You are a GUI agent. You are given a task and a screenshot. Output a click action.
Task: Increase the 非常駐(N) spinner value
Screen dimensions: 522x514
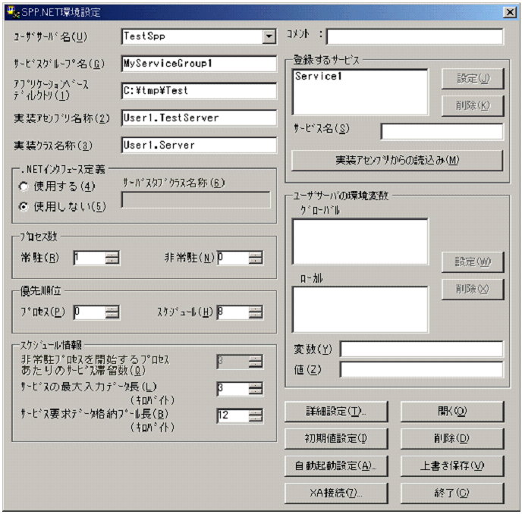tap(256, 255)
